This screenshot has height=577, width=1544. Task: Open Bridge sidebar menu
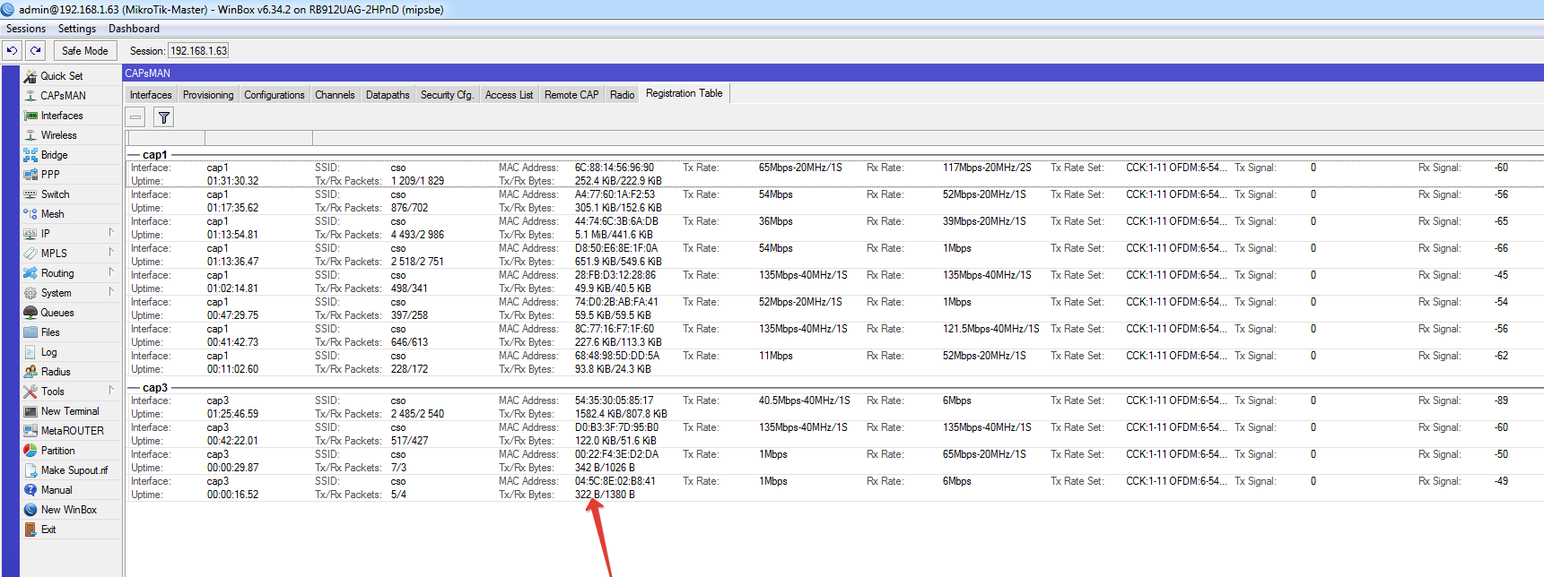click(x=54, y=155)
